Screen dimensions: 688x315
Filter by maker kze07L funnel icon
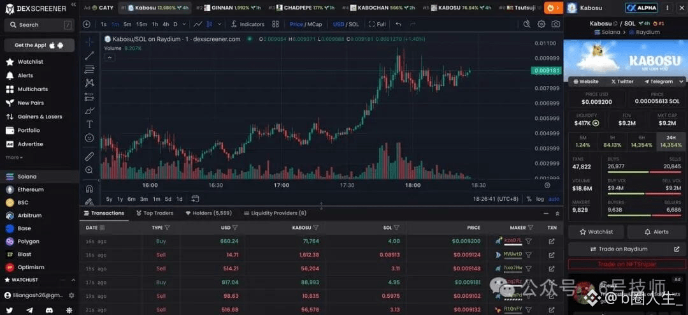(x=529, y=241)
